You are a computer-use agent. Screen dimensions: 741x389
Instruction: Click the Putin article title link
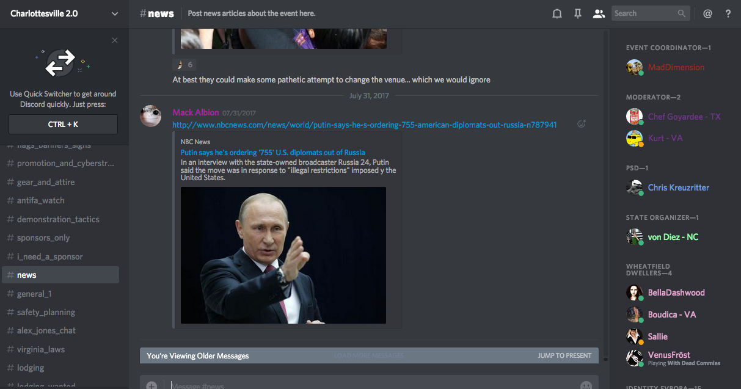pyautogui.click(x=272, y=152)
